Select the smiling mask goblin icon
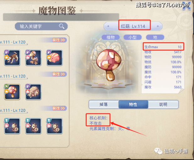 [x=12, y=126]
